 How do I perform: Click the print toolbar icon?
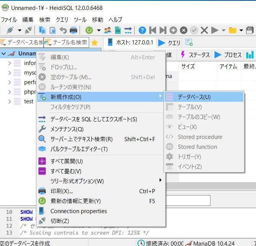pyautogui.click(x=73, y=30)
